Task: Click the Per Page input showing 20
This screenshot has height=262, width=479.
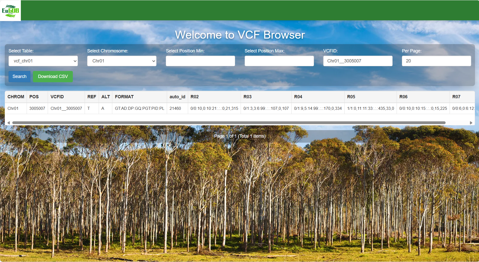Action: tap(436, 61)
